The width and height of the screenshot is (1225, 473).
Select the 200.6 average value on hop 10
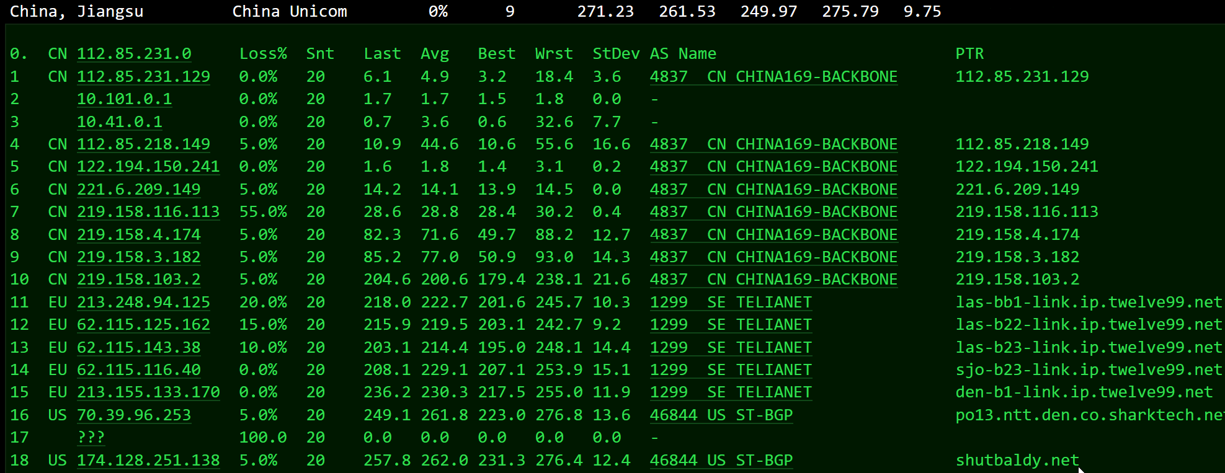click(x=444, y=279)
